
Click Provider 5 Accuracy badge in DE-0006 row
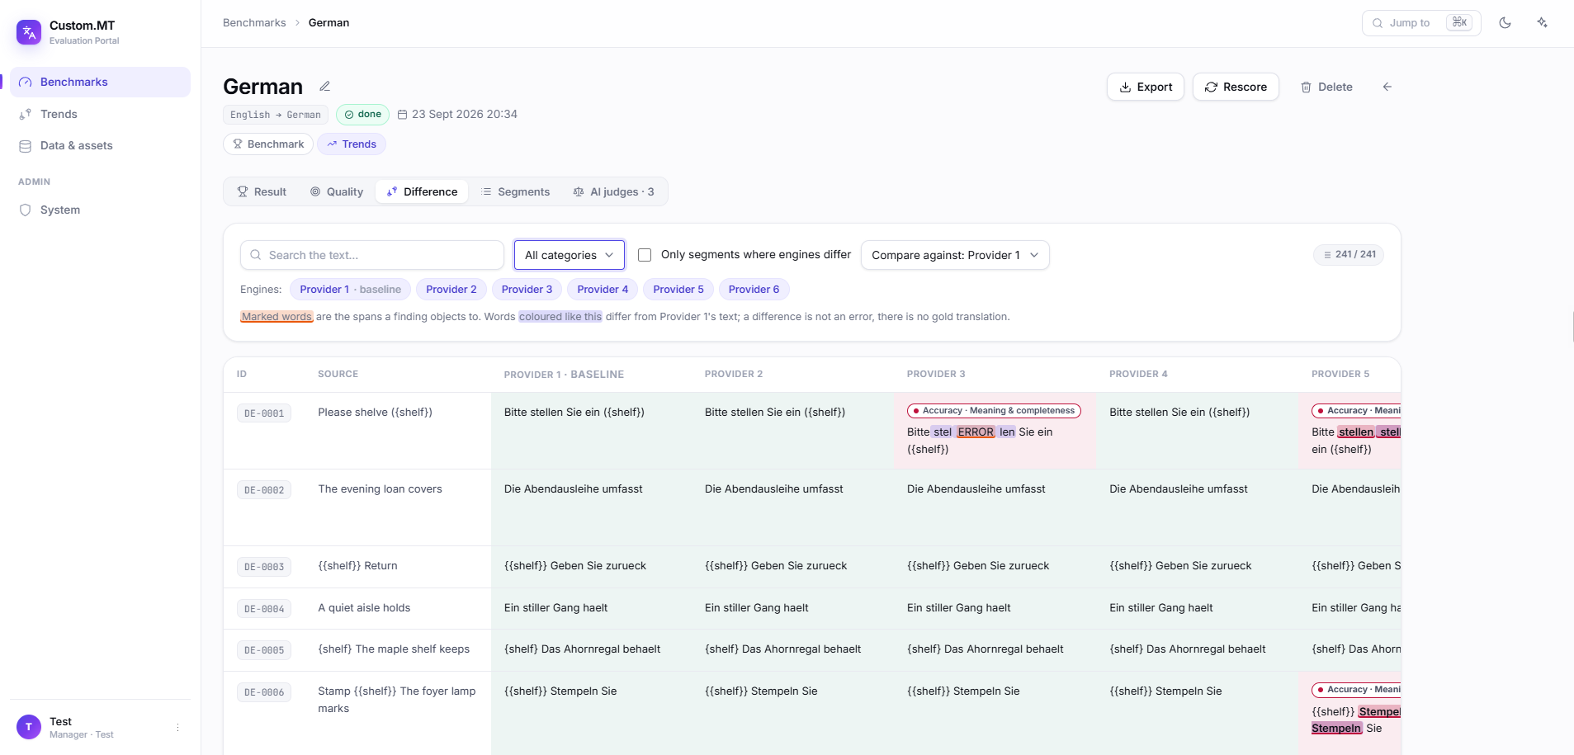[x=1356, y=690]
